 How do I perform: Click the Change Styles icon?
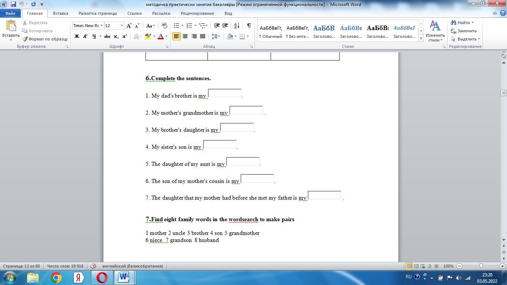(435, 31)
